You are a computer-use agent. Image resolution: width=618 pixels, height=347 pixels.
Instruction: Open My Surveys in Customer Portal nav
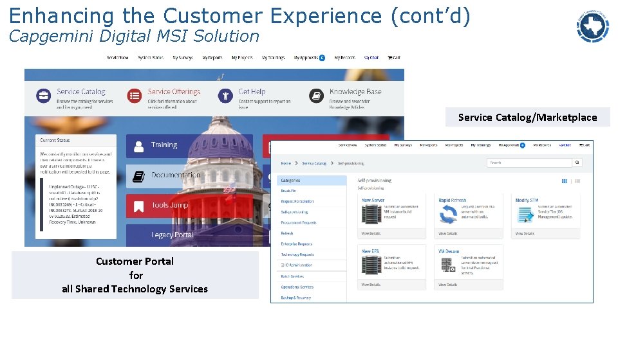183,57
